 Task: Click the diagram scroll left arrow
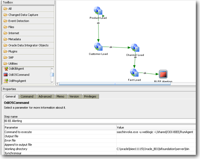57,83
